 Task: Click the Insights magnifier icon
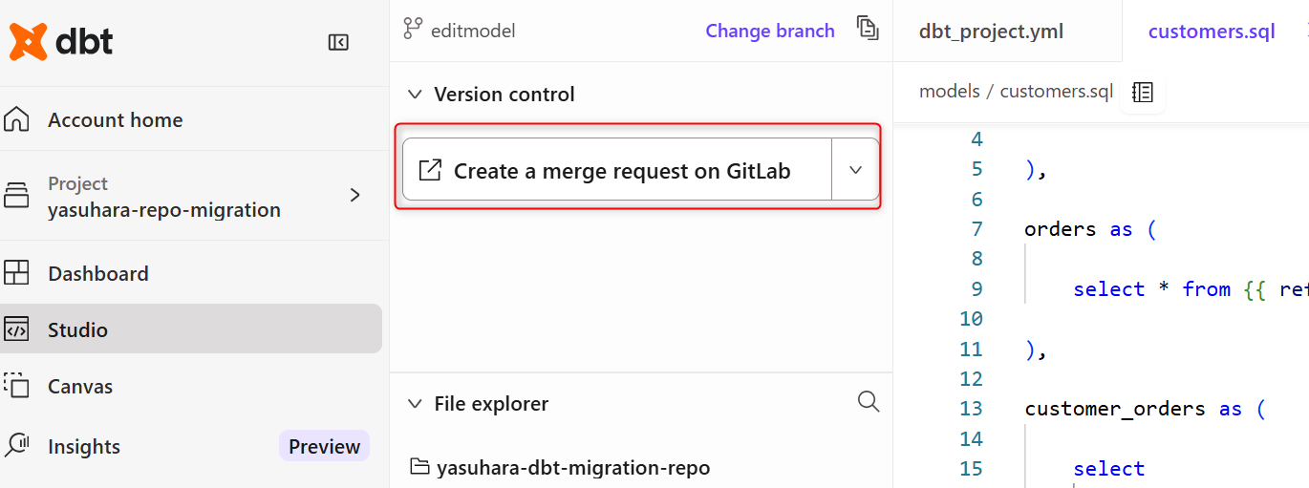tap(16, 446)
